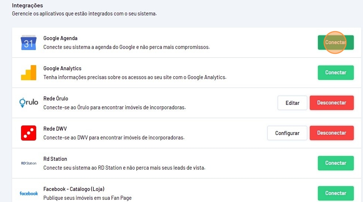This screenshot has height=202, width=363.
Task: Click the Órulo logo icon
Action: (x=28, y=103)
